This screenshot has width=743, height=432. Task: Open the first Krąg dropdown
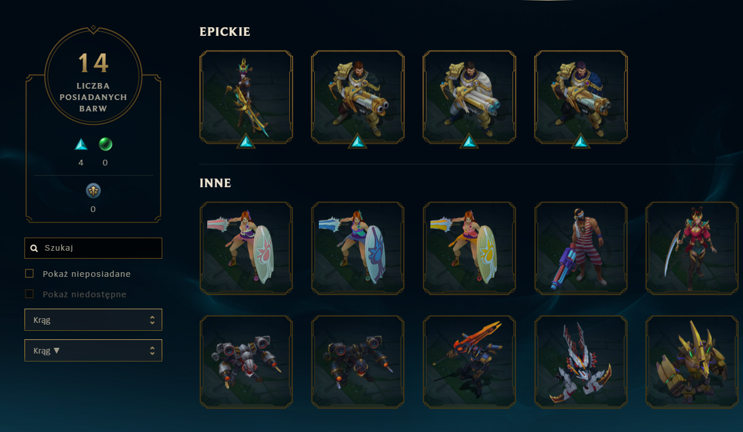(93, 319)
